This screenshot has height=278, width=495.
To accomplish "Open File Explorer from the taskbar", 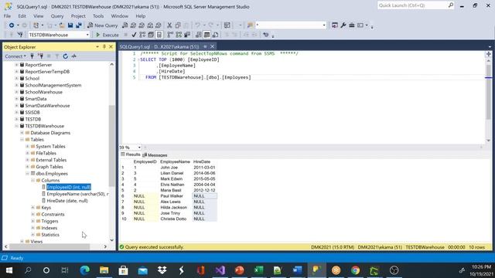I will 104,270.
